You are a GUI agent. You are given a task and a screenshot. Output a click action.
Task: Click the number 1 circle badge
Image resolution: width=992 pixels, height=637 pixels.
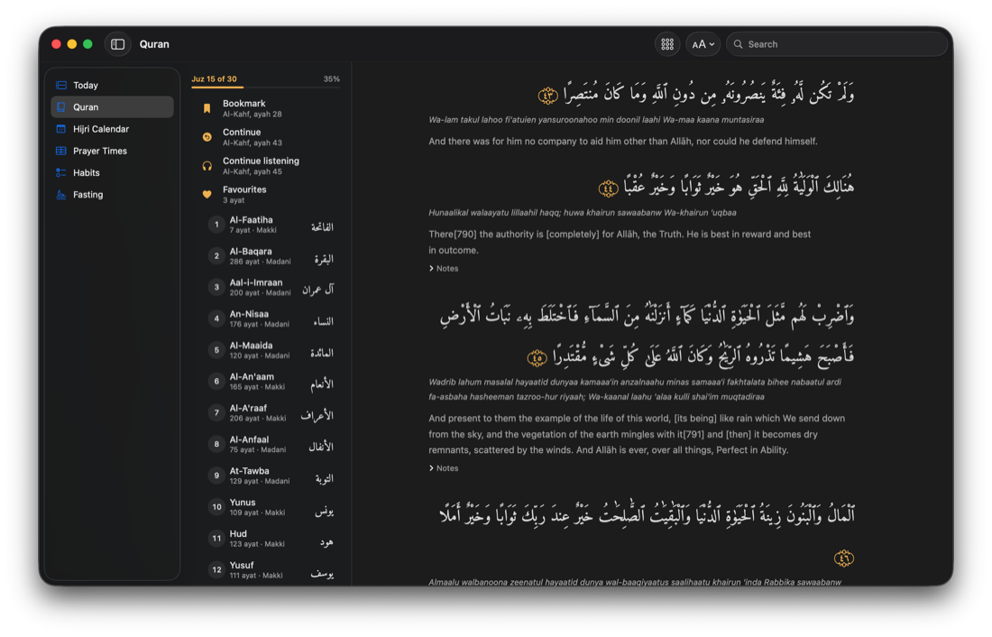pyautogui.click(x=216, y=225)
